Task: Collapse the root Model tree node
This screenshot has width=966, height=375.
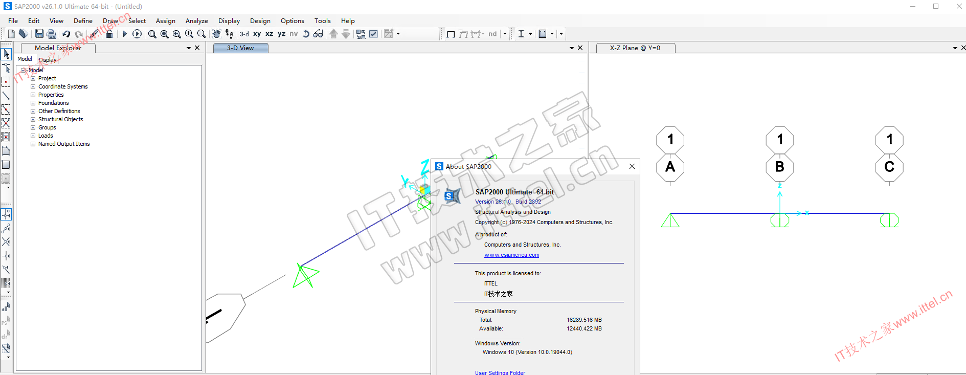Action: click(23, 70)
